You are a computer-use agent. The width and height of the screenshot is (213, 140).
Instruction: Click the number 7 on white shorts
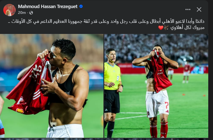[x=167, y=105]
